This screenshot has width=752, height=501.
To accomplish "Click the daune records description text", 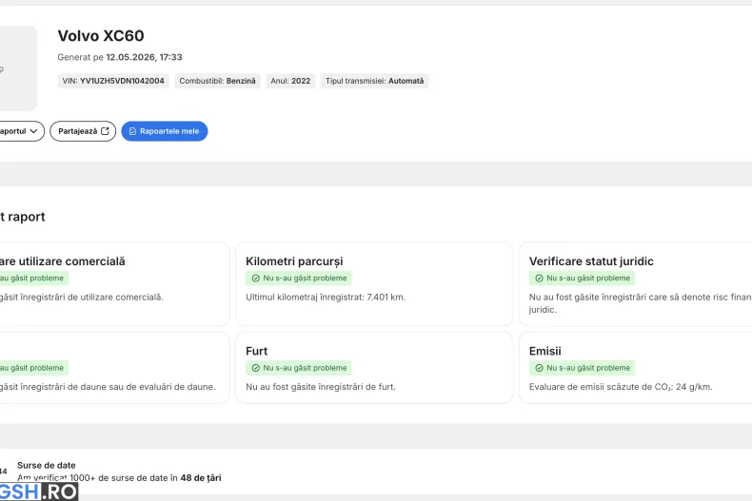I will (108, 387).
